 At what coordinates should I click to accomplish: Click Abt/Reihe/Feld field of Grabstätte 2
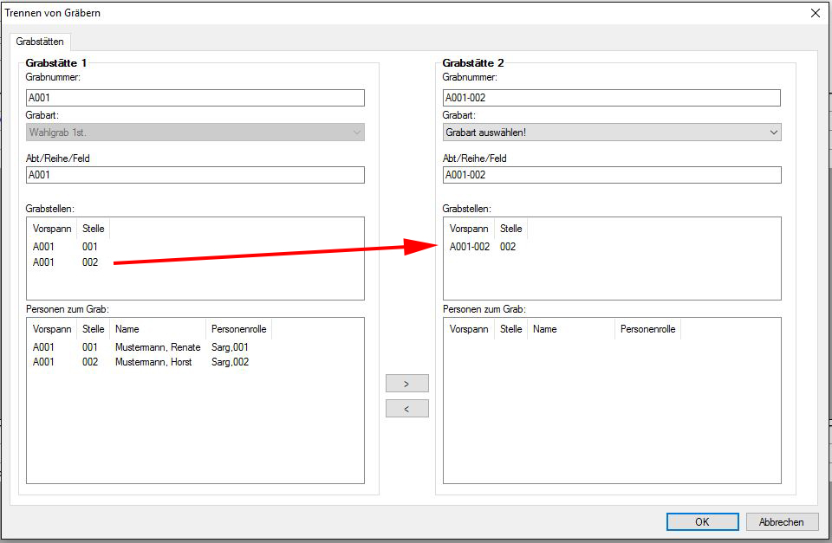pos(611,175)
